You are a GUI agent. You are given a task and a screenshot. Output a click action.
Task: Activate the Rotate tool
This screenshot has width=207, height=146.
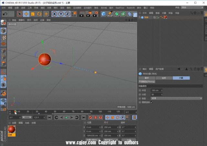pyautogui.click(x=39, y=14)
